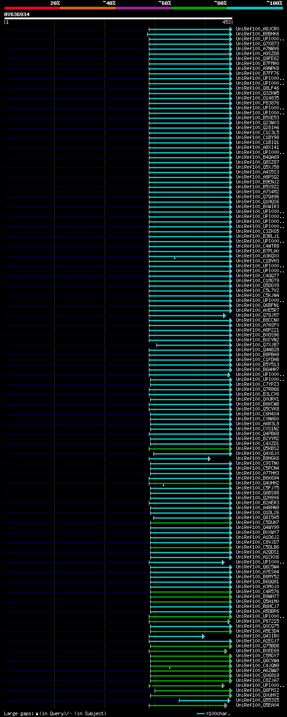
Task: Select UniRef100_Q28IH4 entry
Action: 257,128
